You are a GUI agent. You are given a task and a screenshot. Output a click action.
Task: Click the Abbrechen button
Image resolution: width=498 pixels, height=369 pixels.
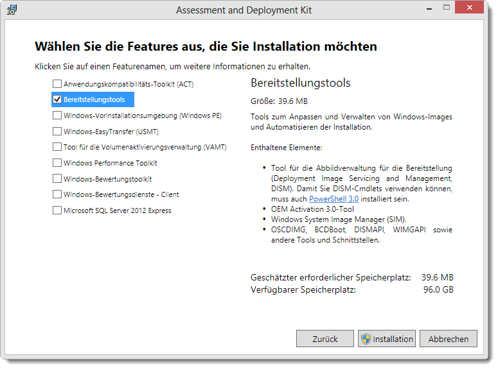pos(448,339)
